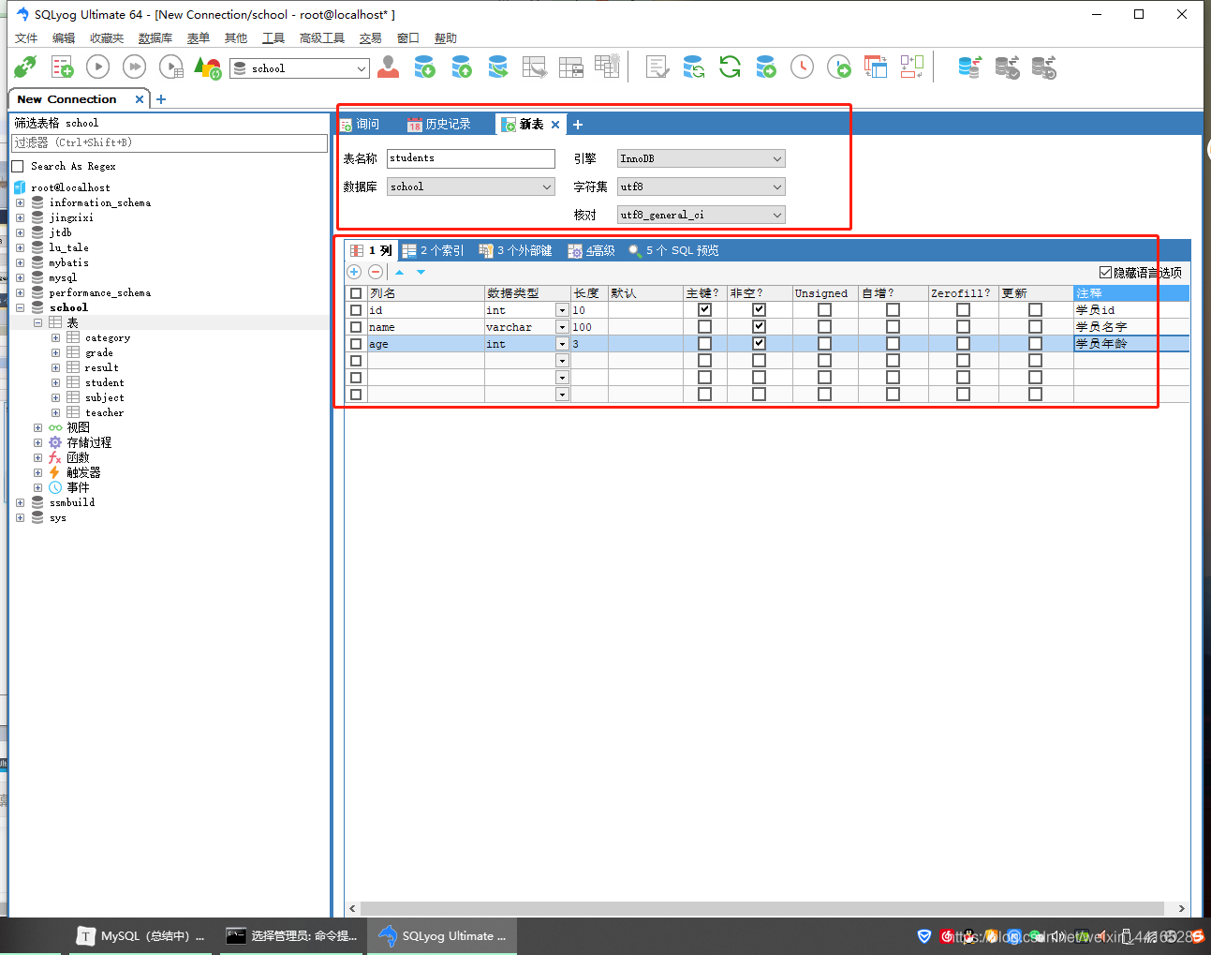Open the 5 个 SQL 预览 tab
Viewport: 1211px width, 955px height.
673,250
